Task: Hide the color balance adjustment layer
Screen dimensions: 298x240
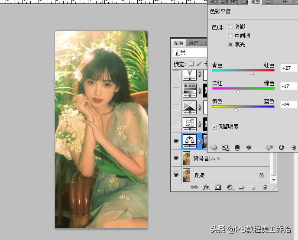Action: pyautogui.click(x=176, y=141)
